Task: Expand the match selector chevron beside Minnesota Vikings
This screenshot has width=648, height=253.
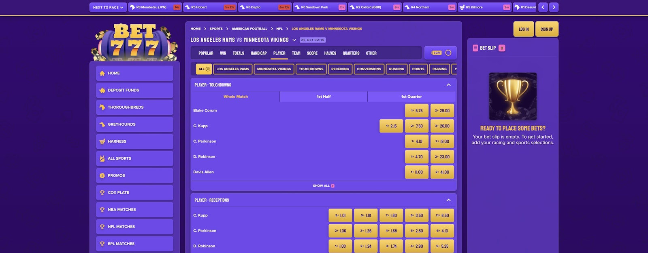Action: [294, 40]
